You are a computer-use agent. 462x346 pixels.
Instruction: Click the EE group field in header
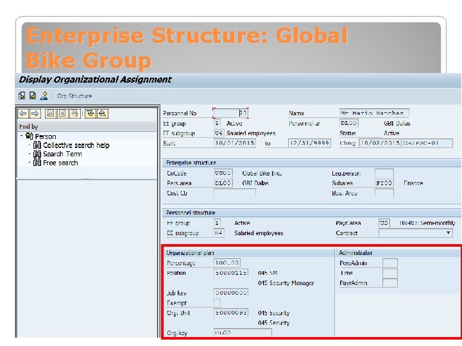click(x=217, y=123)
